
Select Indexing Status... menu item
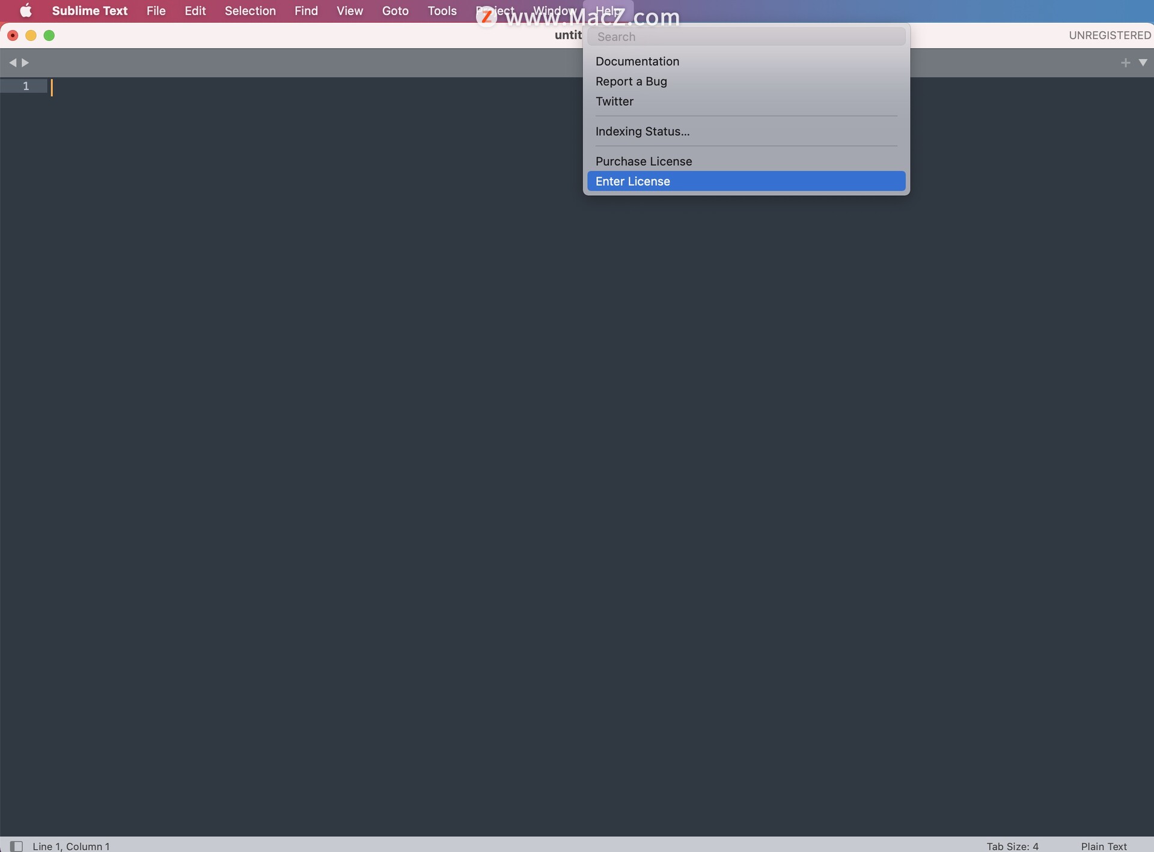(x=746, y=132)
